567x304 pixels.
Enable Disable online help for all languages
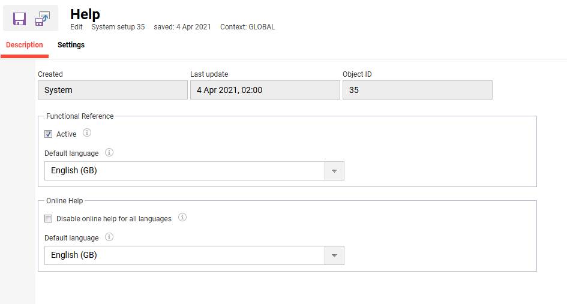click(x=48, y=219)
